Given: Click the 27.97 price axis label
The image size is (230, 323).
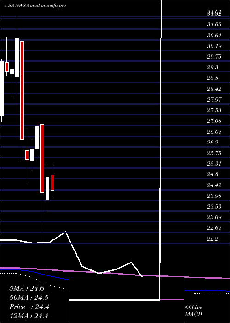Looking at the screenshot, I should [x=214, y=99].
